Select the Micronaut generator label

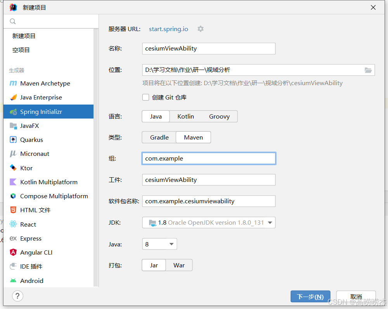point(35,154)
